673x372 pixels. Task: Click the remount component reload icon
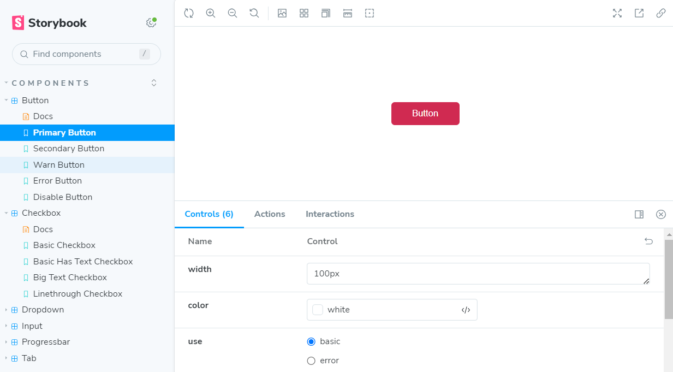(189, 13)
